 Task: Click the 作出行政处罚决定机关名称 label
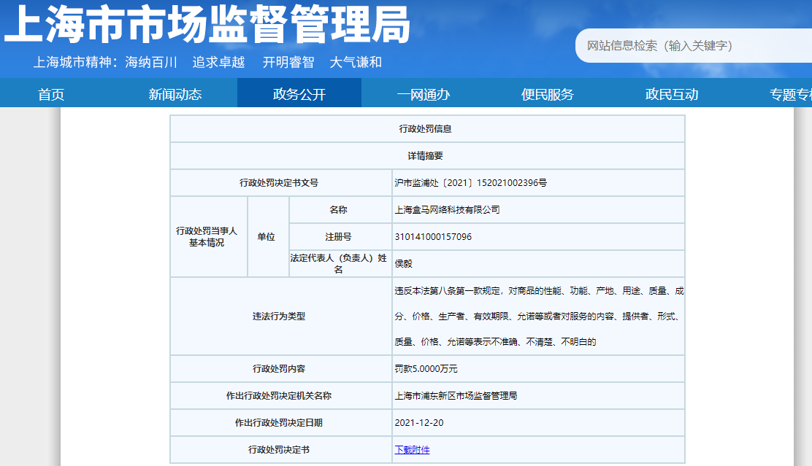point(279,396)
